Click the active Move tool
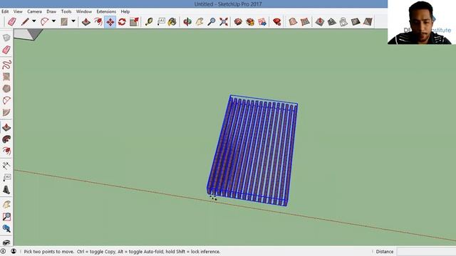 (x=110, y=22)
